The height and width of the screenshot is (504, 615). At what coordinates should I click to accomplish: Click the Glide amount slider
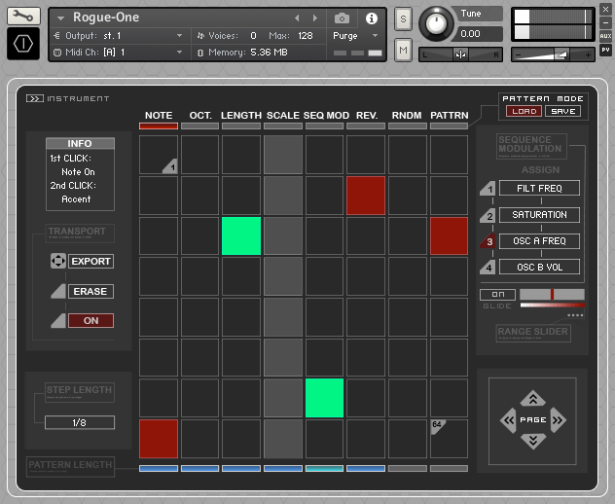coord(552,294)
